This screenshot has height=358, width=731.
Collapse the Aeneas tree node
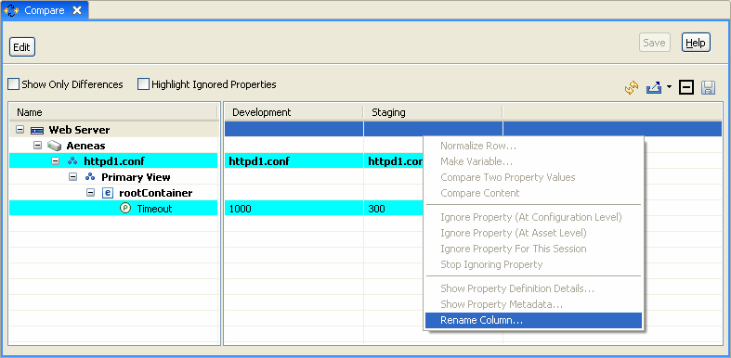38,146
